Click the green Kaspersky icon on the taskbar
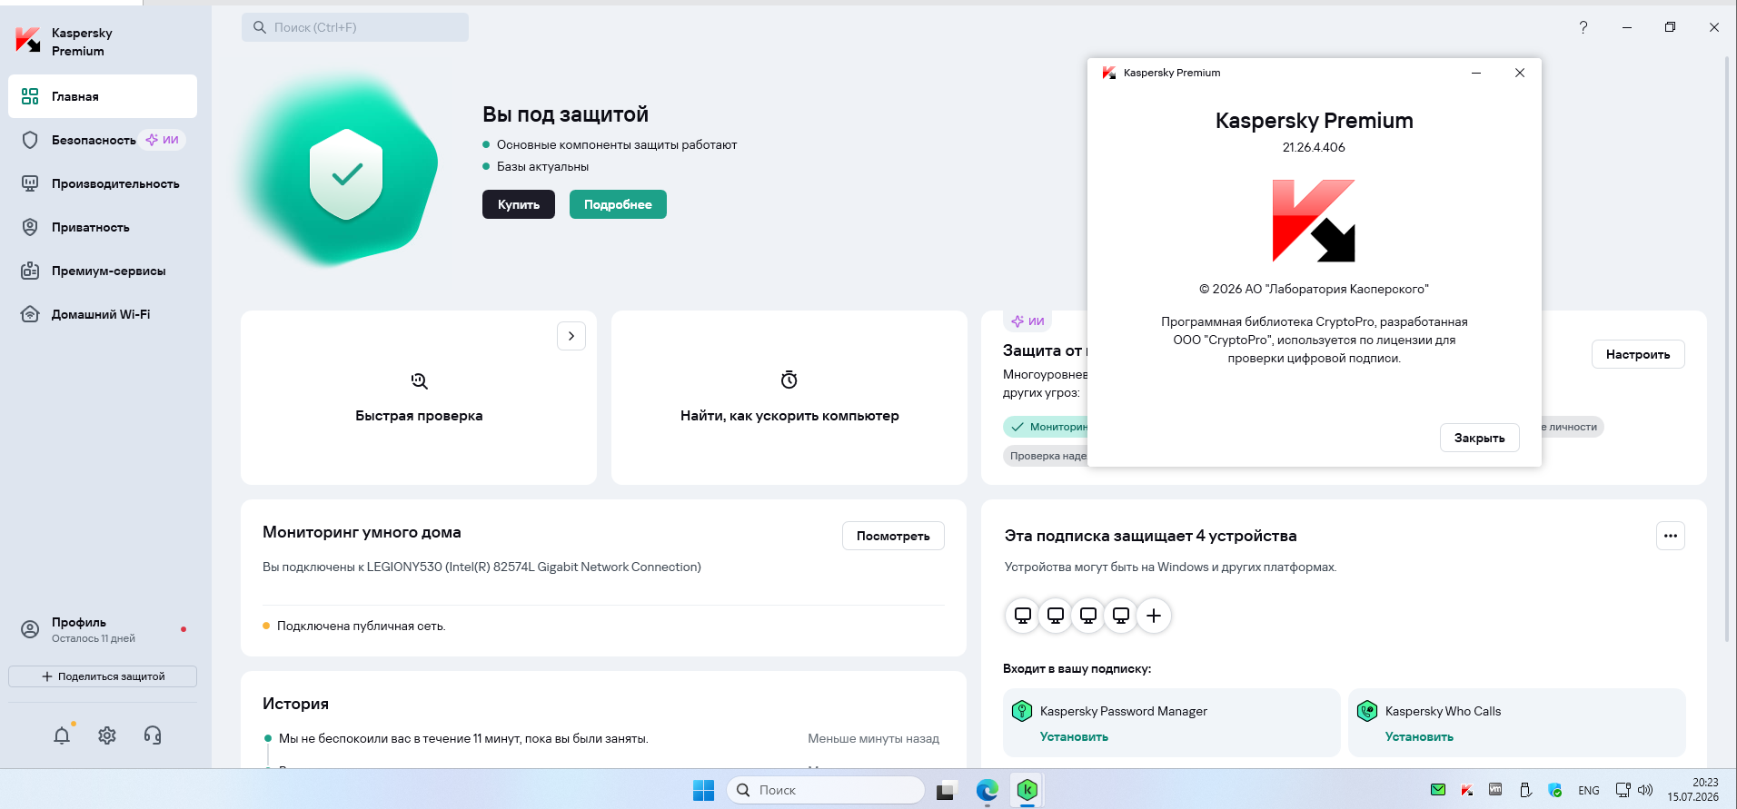Image resolution: width=1737 pixels, height=809 pixels. click(x=1027, y=790)
